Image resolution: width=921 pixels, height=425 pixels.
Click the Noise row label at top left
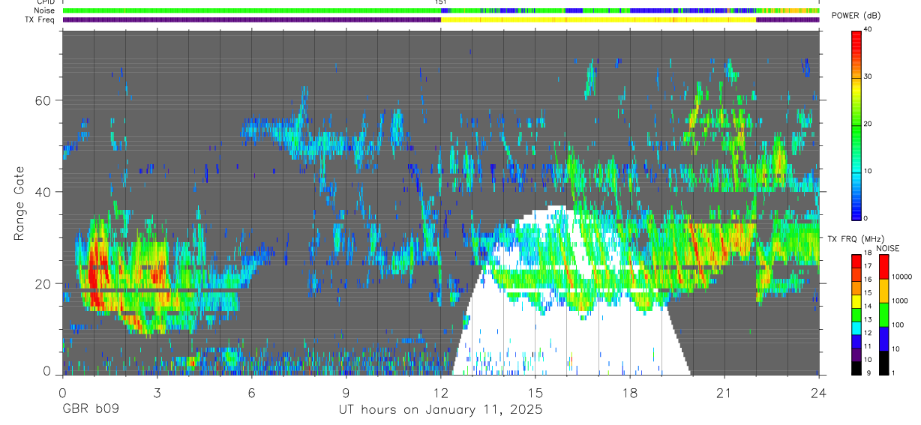[x=43, y=10]
